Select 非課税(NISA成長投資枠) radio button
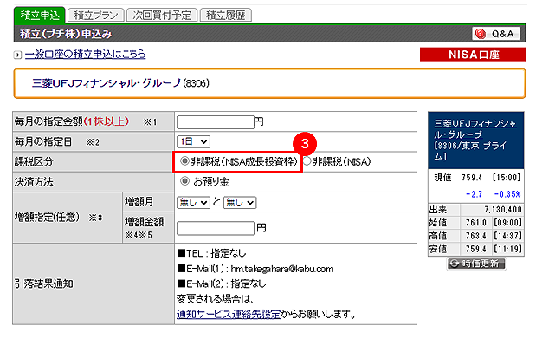Viewport: 536px width, 339px height. pyautogui.click(x=184, y=161)
